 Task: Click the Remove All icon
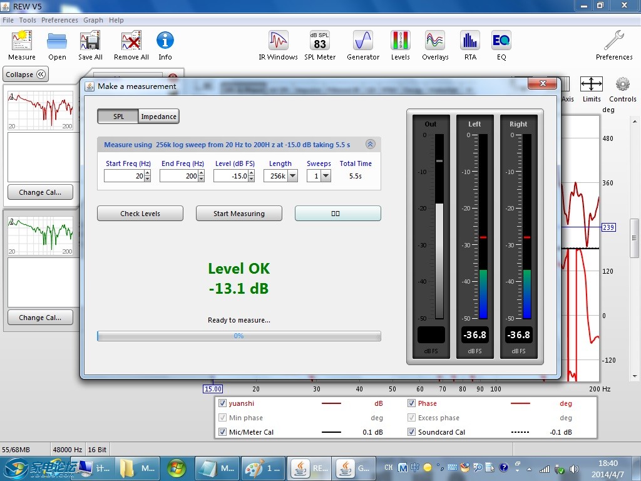tap(131, 45)
